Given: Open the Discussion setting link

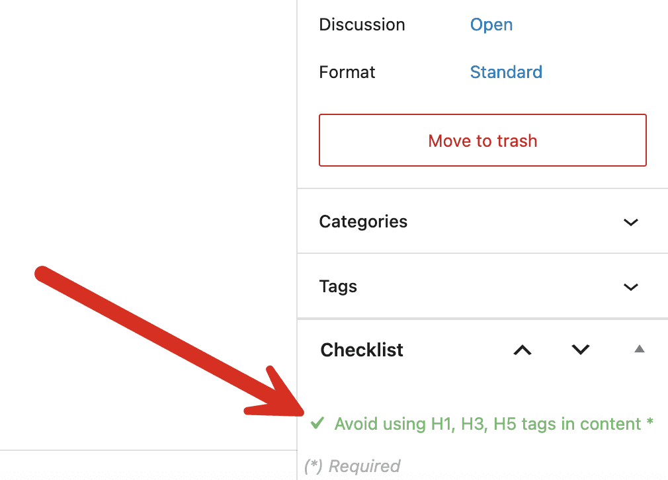Looking at the screenshot, I should pos(491,25).
